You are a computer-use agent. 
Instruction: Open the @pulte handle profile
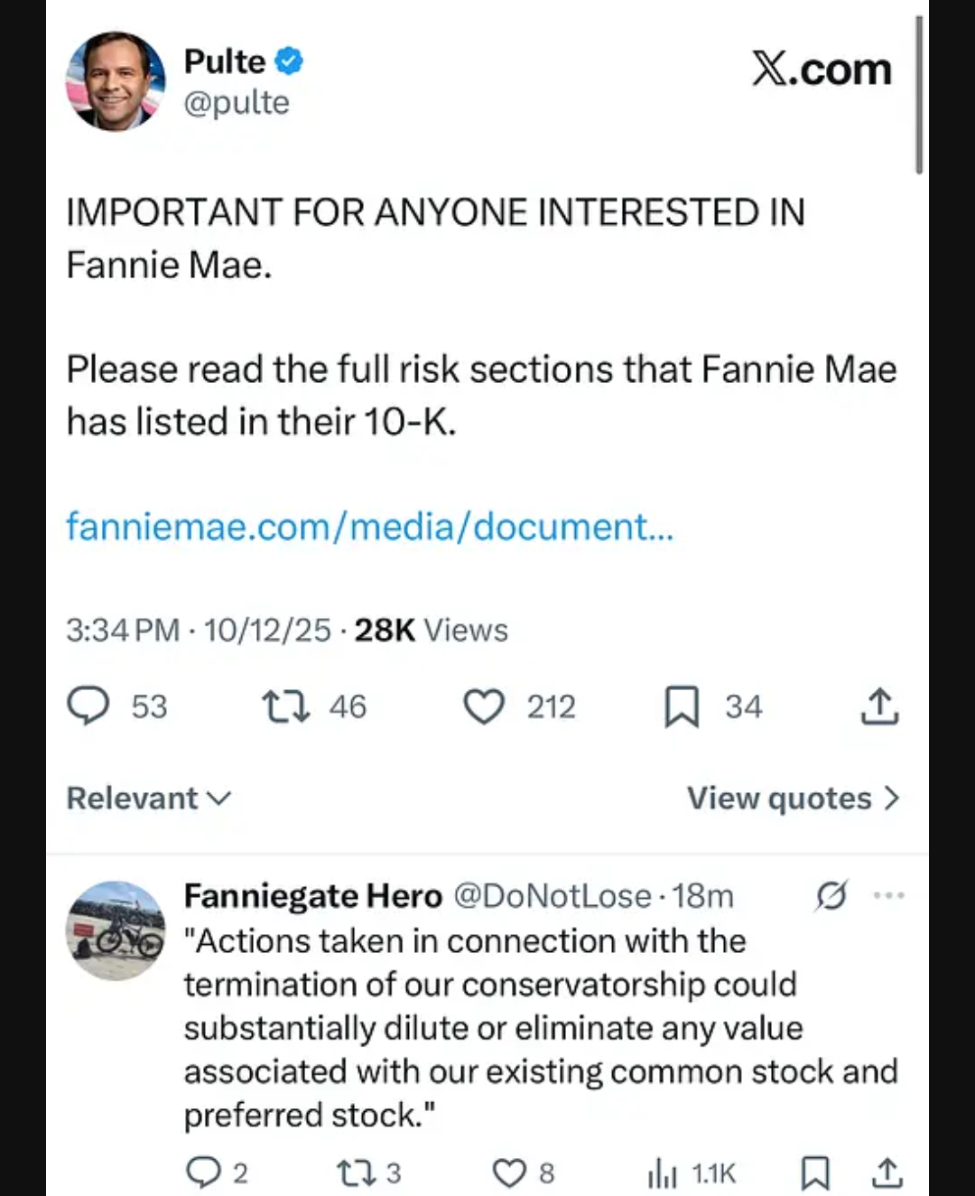point(237,102)
